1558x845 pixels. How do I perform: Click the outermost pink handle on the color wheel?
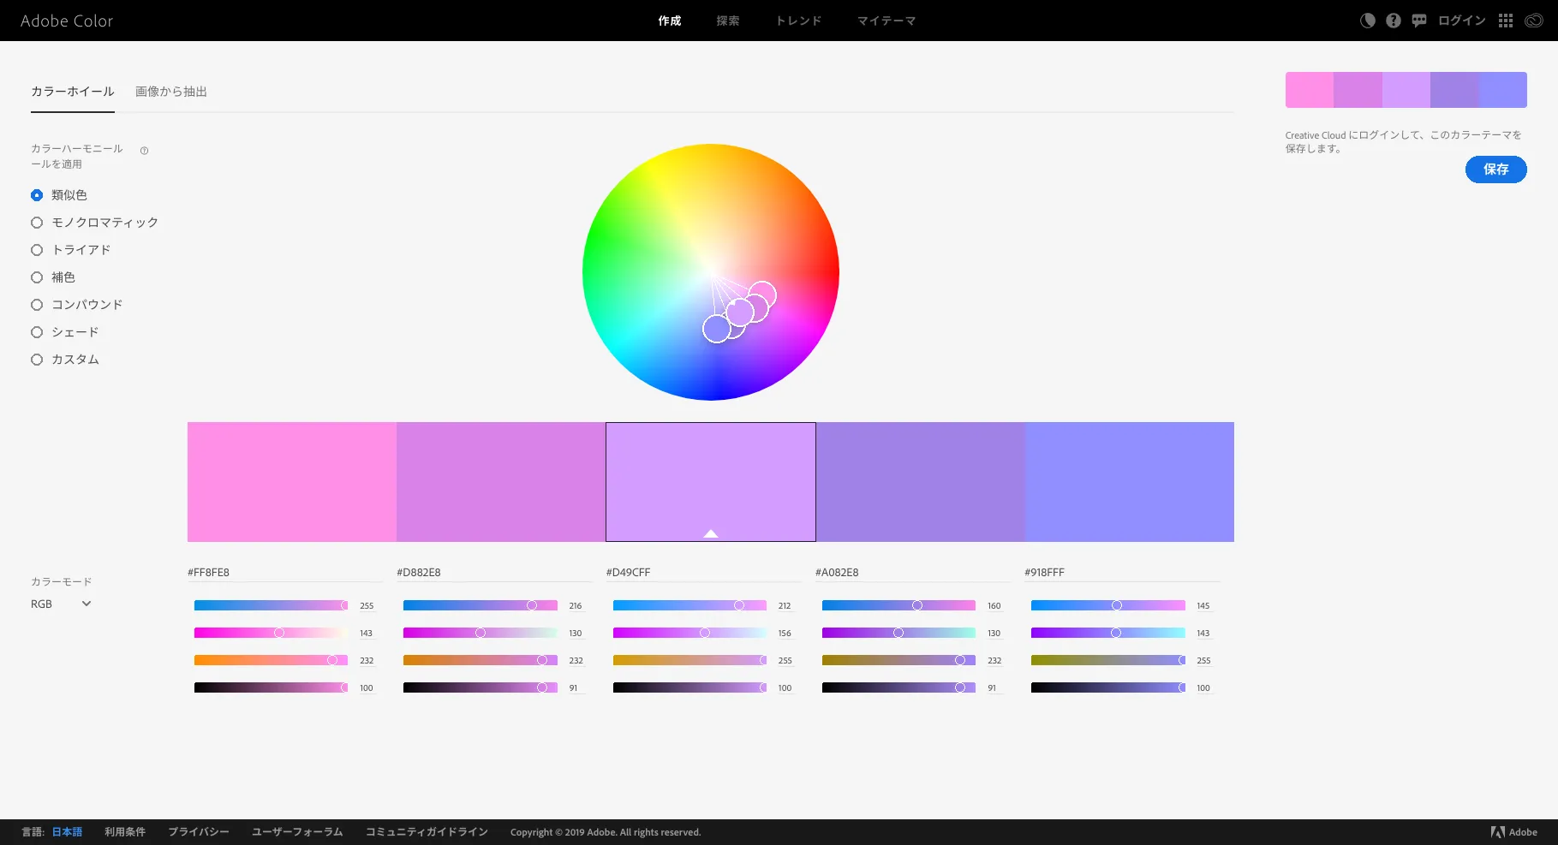(x=762, y=295)
